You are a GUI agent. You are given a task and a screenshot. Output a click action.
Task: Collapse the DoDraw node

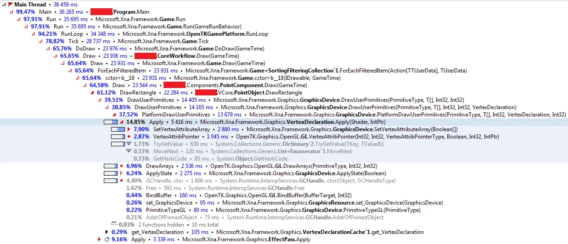click(48, 49)
